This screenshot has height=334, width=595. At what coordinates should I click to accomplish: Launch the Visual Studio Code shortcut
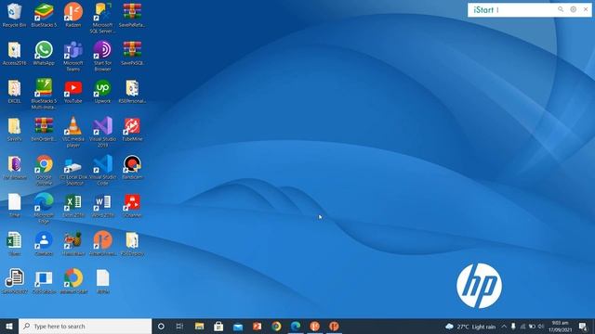102,170
